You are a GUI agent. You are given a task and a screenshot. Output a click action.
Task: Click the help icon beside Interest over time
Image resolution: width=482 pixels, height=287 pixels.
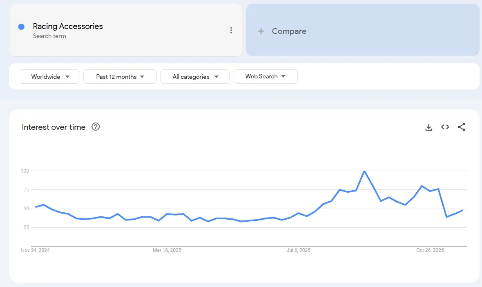click(x=96, y=127)
